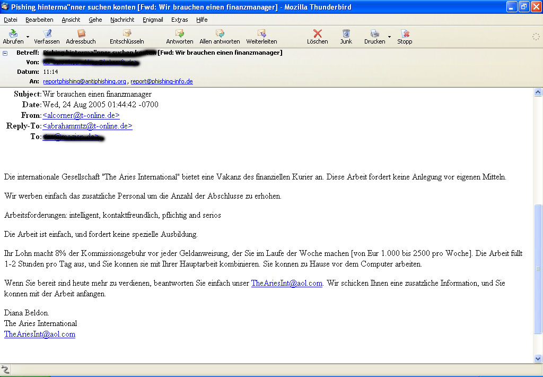This screenshot has height=377, width=543.
Task: Click 'The Aries International' signature line
Action: [40, 323]
